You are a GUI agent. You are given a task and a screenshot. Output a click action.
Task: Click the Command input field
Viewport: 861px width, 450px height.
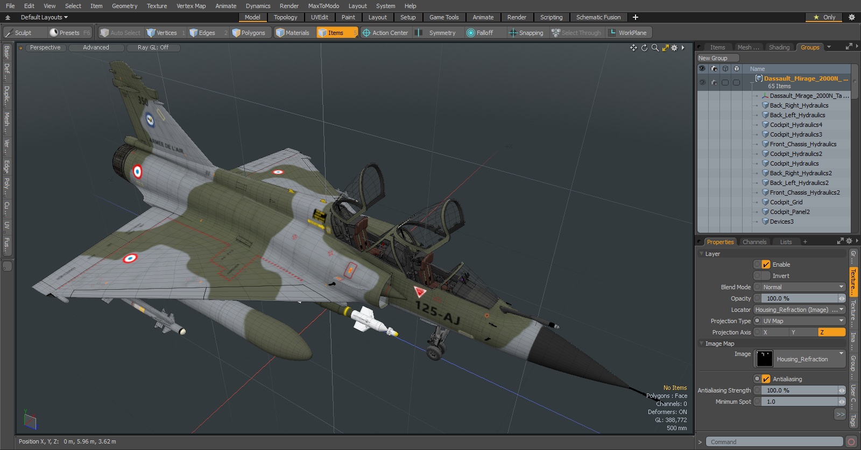coord(774,442)
